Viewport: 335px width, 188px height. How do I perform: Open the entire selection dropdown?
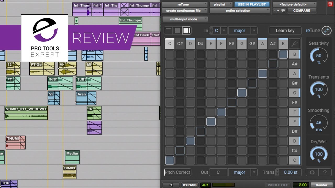(239, 11)
